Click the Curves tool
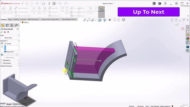The width and height of the screenshot is (190, 107). tap(96, 9)
